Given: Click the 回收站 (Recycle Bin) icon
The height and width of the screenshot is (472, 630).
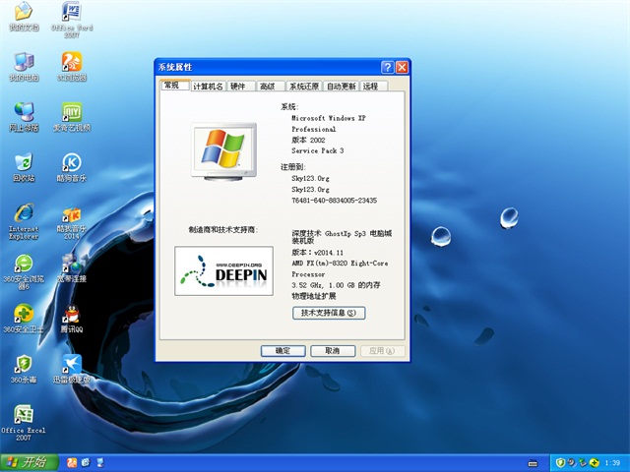Looking at the screenshot, I should [x=24, y=163].
